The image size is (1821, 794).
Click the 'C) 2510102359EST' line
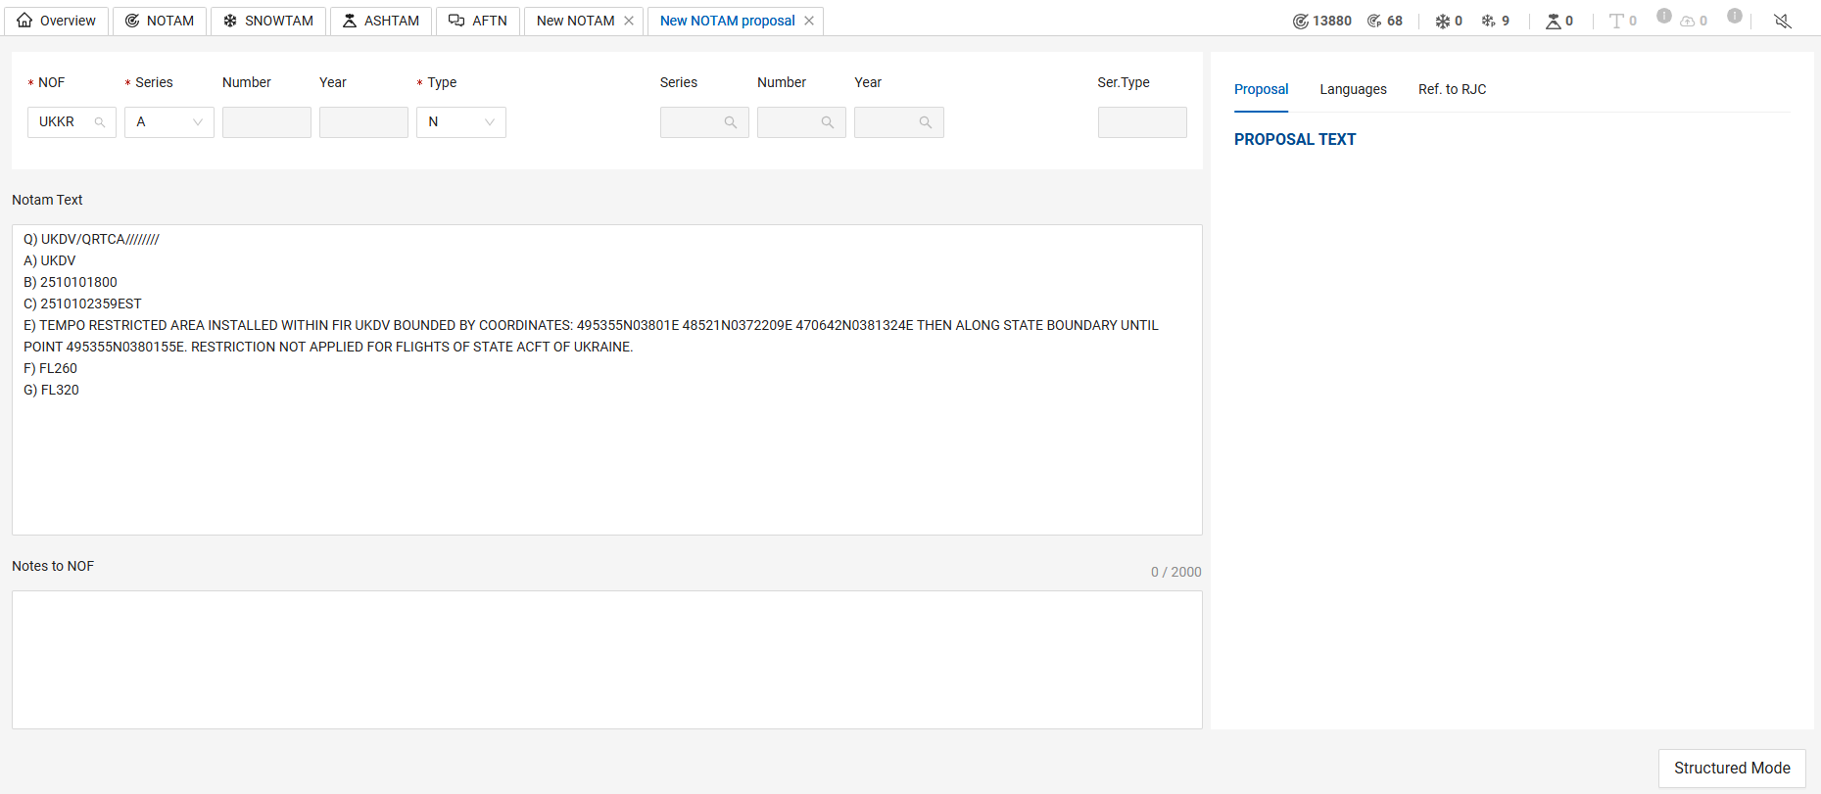[x=82, y=304]
